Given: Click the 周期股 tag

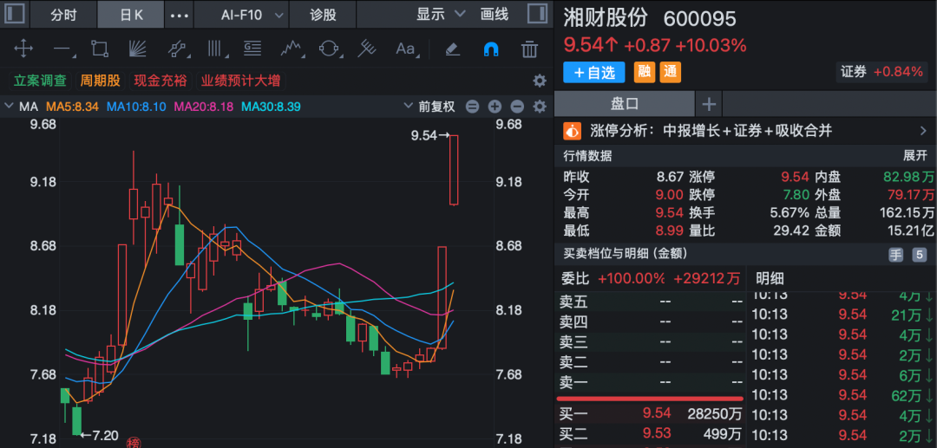Looking at the screenshot, I should [101, 81].
